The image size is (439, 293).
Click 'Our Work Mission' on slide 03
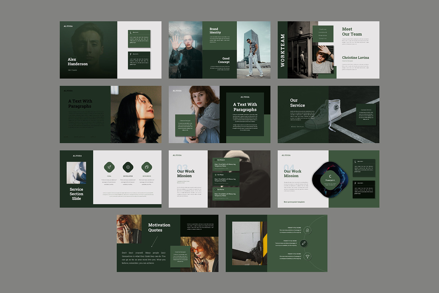186,174
